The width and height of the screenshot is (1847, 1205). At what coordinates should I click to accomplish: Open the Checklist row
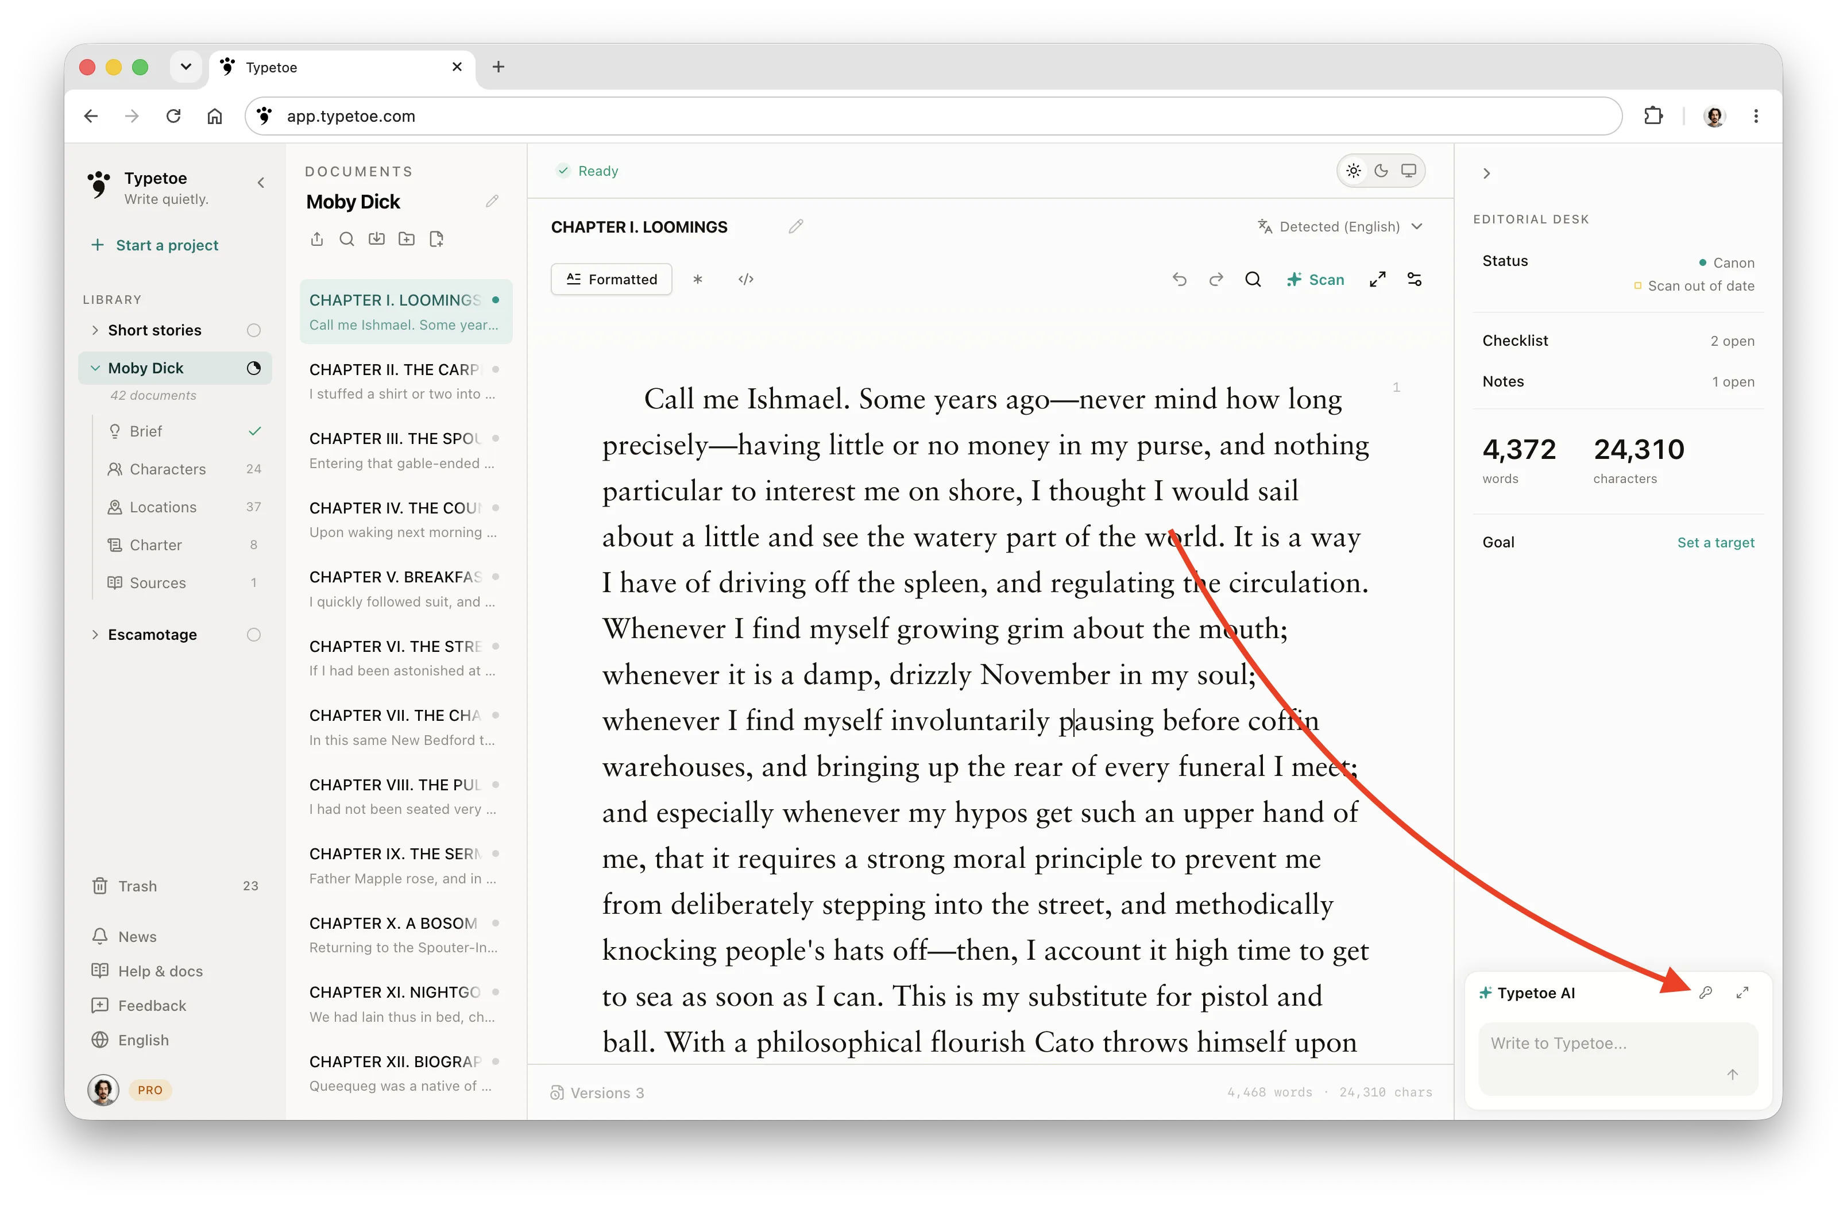(1618, 341)
